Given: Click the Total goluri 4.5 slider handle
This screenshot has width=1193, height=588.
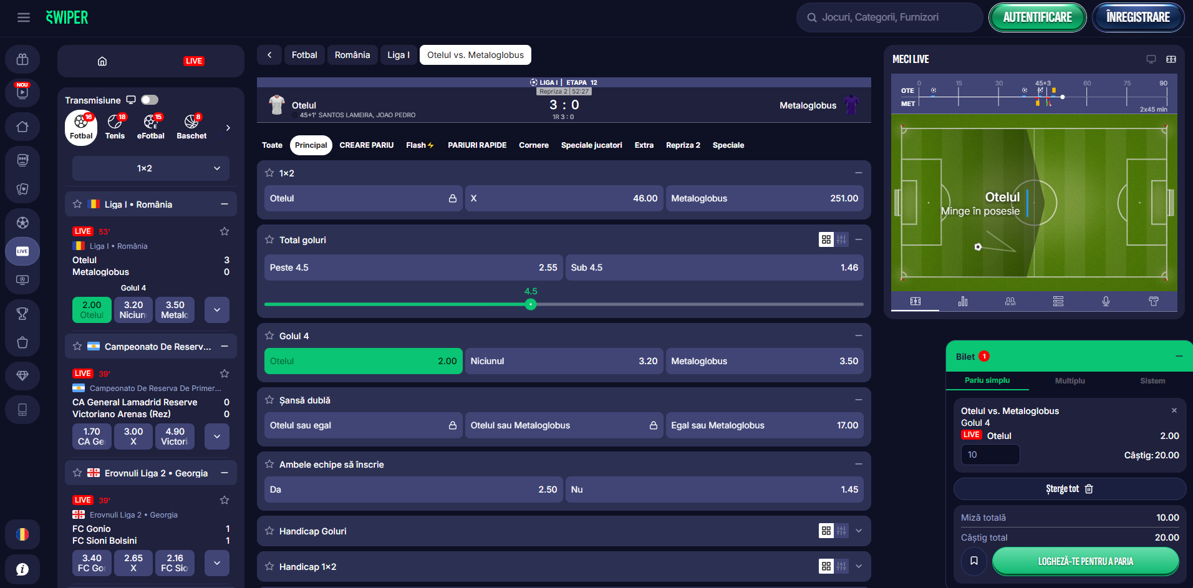Looking at the screenshot, I should (531, 304).
